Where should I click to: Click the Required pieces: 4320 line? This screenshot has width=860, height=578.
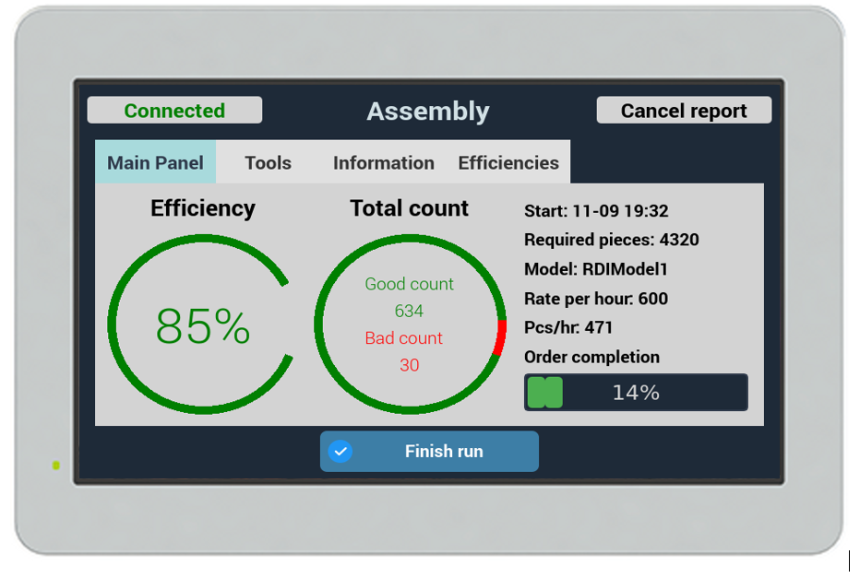[611, 240]
